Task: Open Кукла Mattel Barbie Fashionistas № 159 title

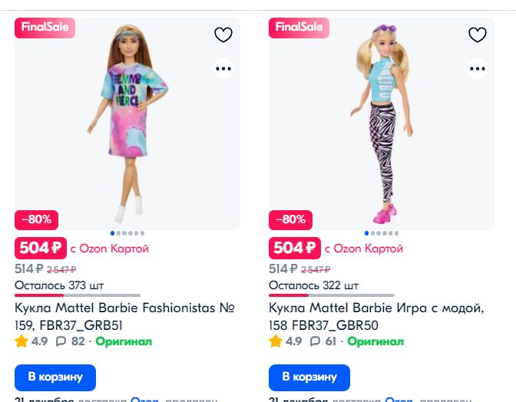Action: pos(124,316)
